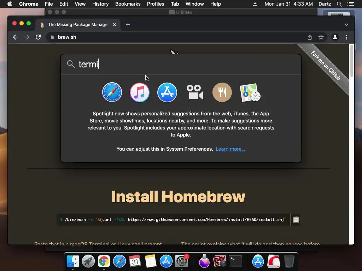Select The Missing Package Manager tab
Viewport: 362px width, 271px height.
click(77, 25)
